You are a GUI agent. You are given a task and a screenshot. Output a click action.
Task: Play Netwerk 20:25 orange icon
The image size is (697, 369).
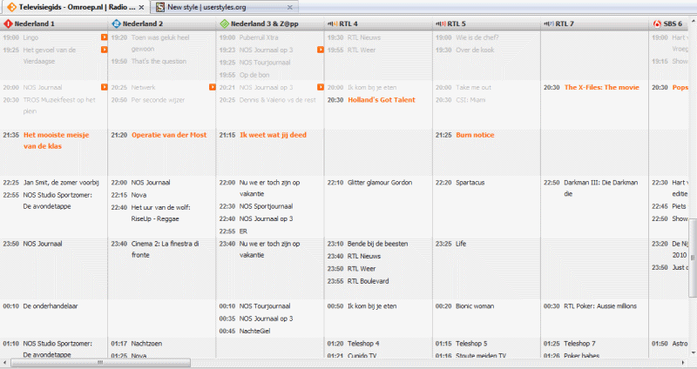[213, 87]
